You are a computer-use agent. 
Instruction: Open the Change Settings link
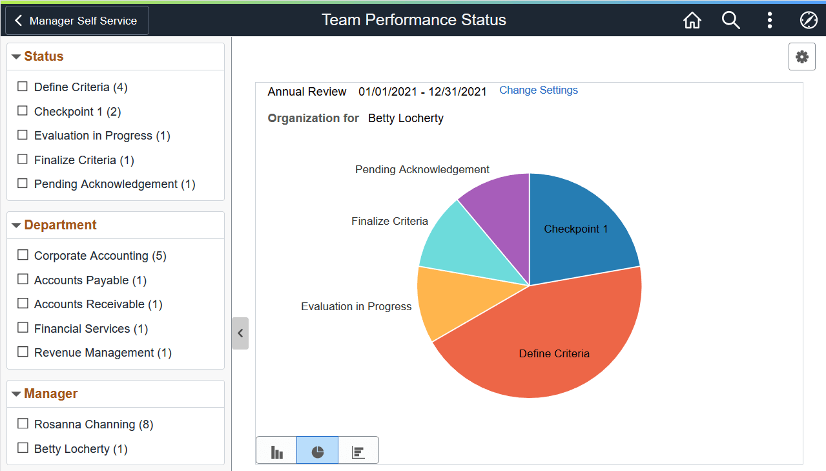[538, 90]
